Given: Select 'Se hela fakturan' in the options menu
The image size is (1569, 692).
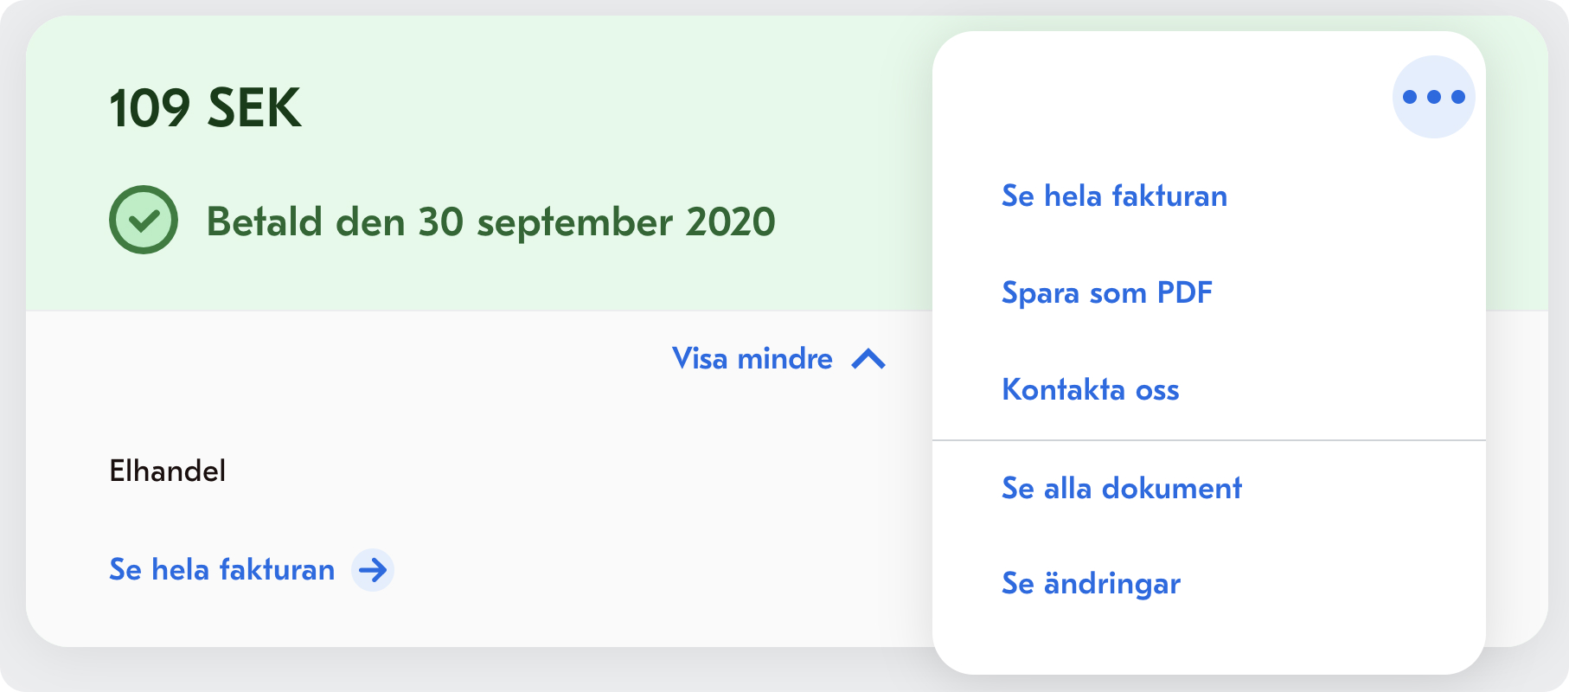Looking at the screenshot, I should (x=1114, y=196).
